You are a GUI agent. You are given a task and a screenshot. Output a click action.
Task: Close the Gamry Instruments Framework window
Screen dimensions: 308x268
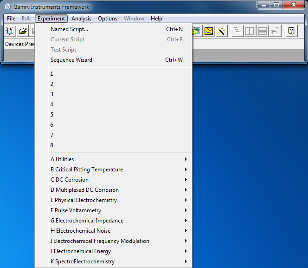[x=294, y=5]
